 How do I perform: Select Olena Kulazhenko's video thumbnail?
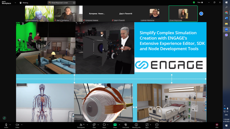pos(39,13)
